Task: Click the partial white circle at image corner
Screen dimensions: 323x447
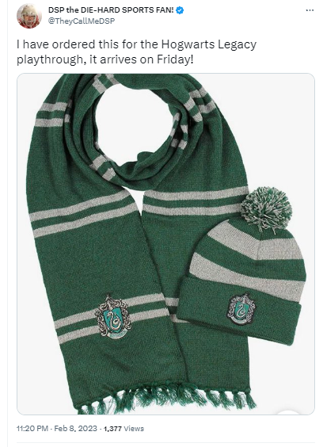Action: 288,412
